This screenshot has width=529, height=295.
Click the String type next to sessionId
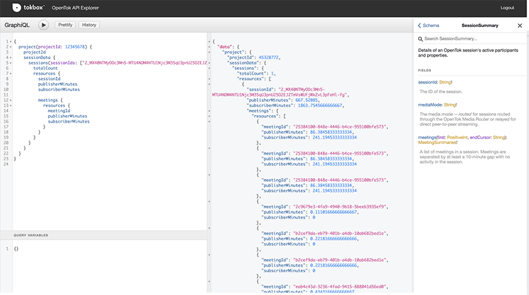click(x=445, y=82)
